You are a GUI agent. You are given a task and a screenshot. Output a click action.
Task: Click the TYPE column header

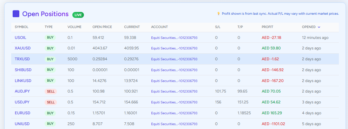[x=48, y=27]
